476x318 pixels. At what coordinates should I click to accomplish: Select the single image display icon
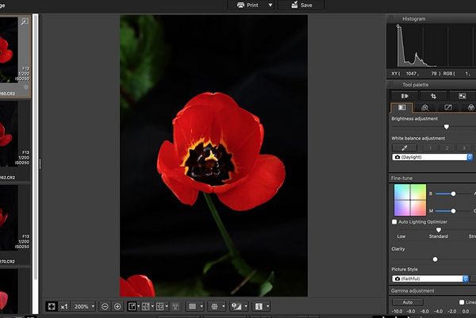[132, 306]
